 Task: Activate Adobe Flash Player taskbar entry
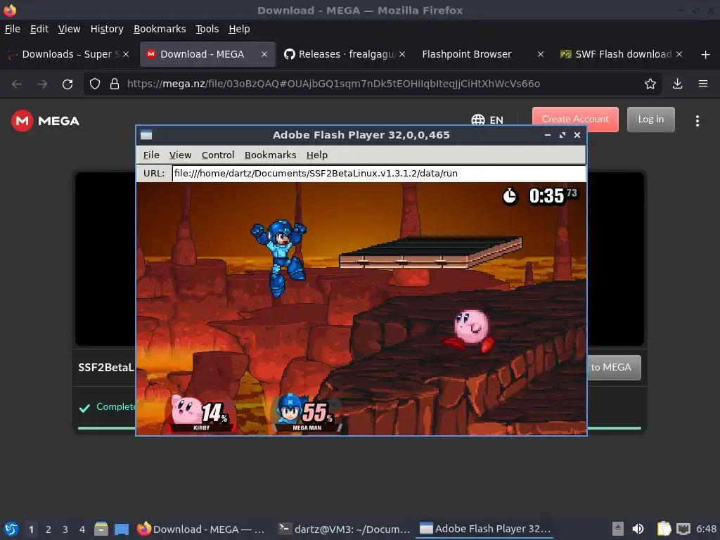coord(485,529)
